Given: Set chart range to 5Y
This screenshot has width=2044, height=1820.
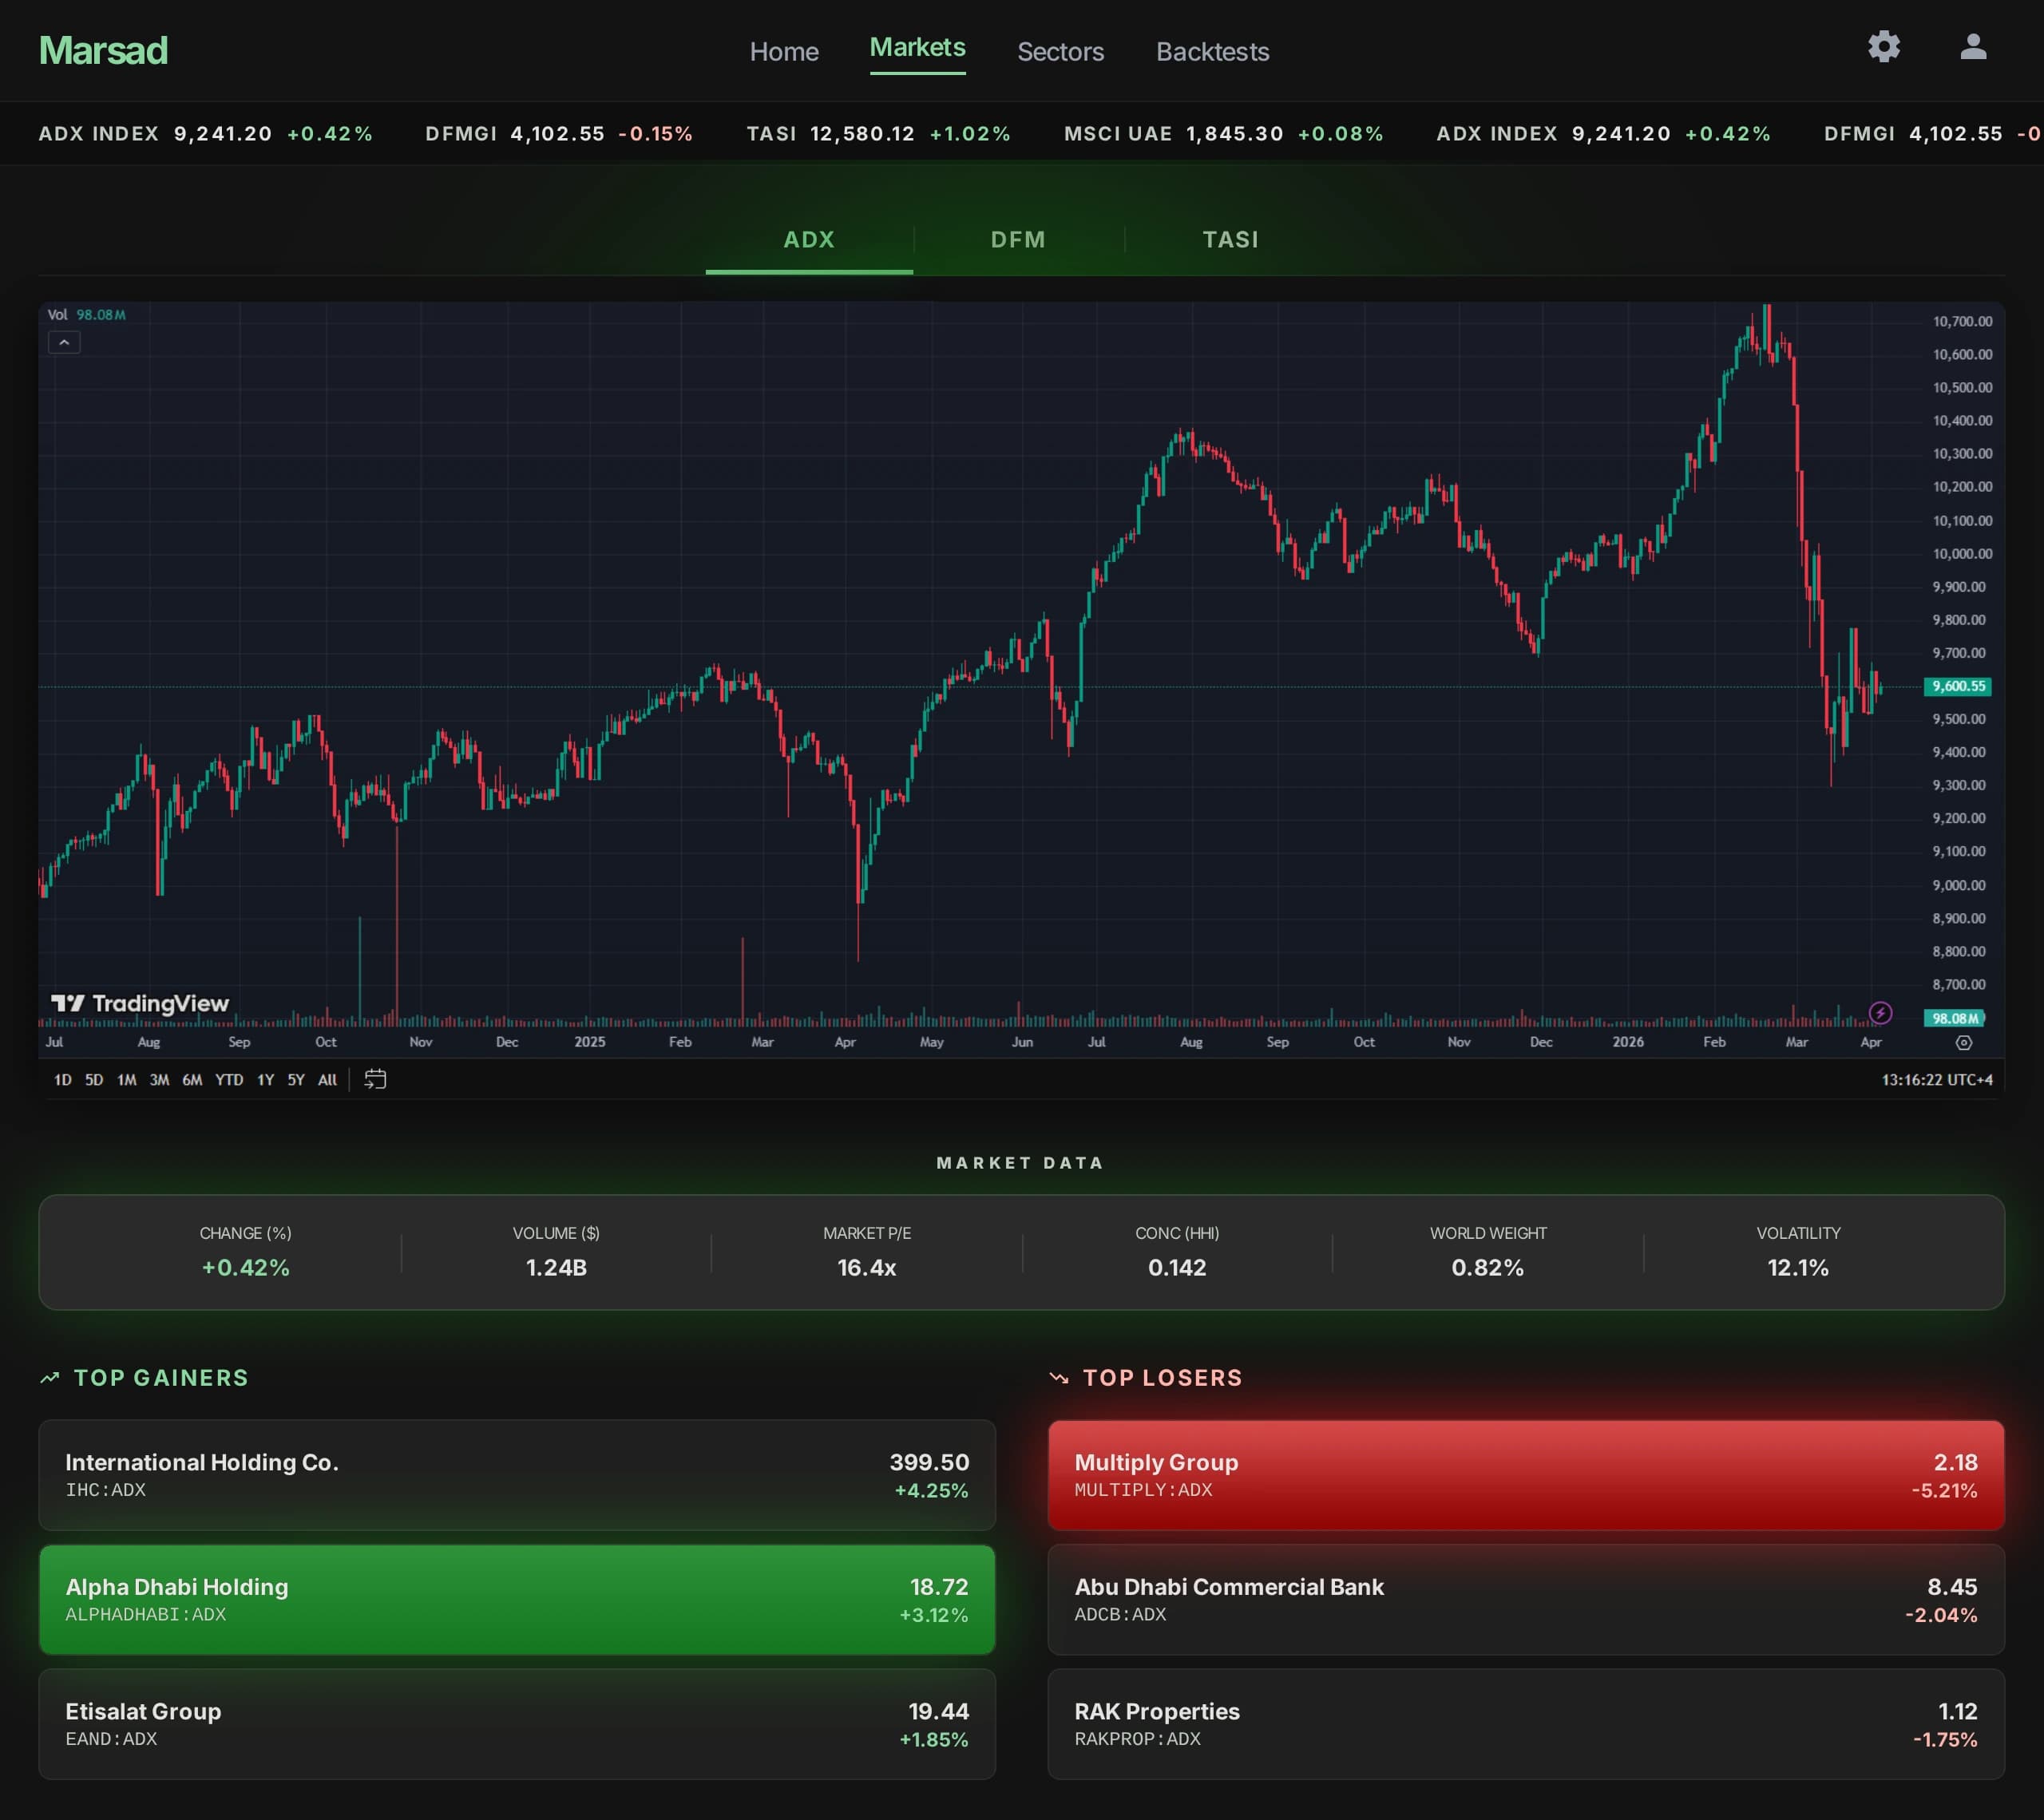Looking at the screenshot, I should pos(296,1080).
